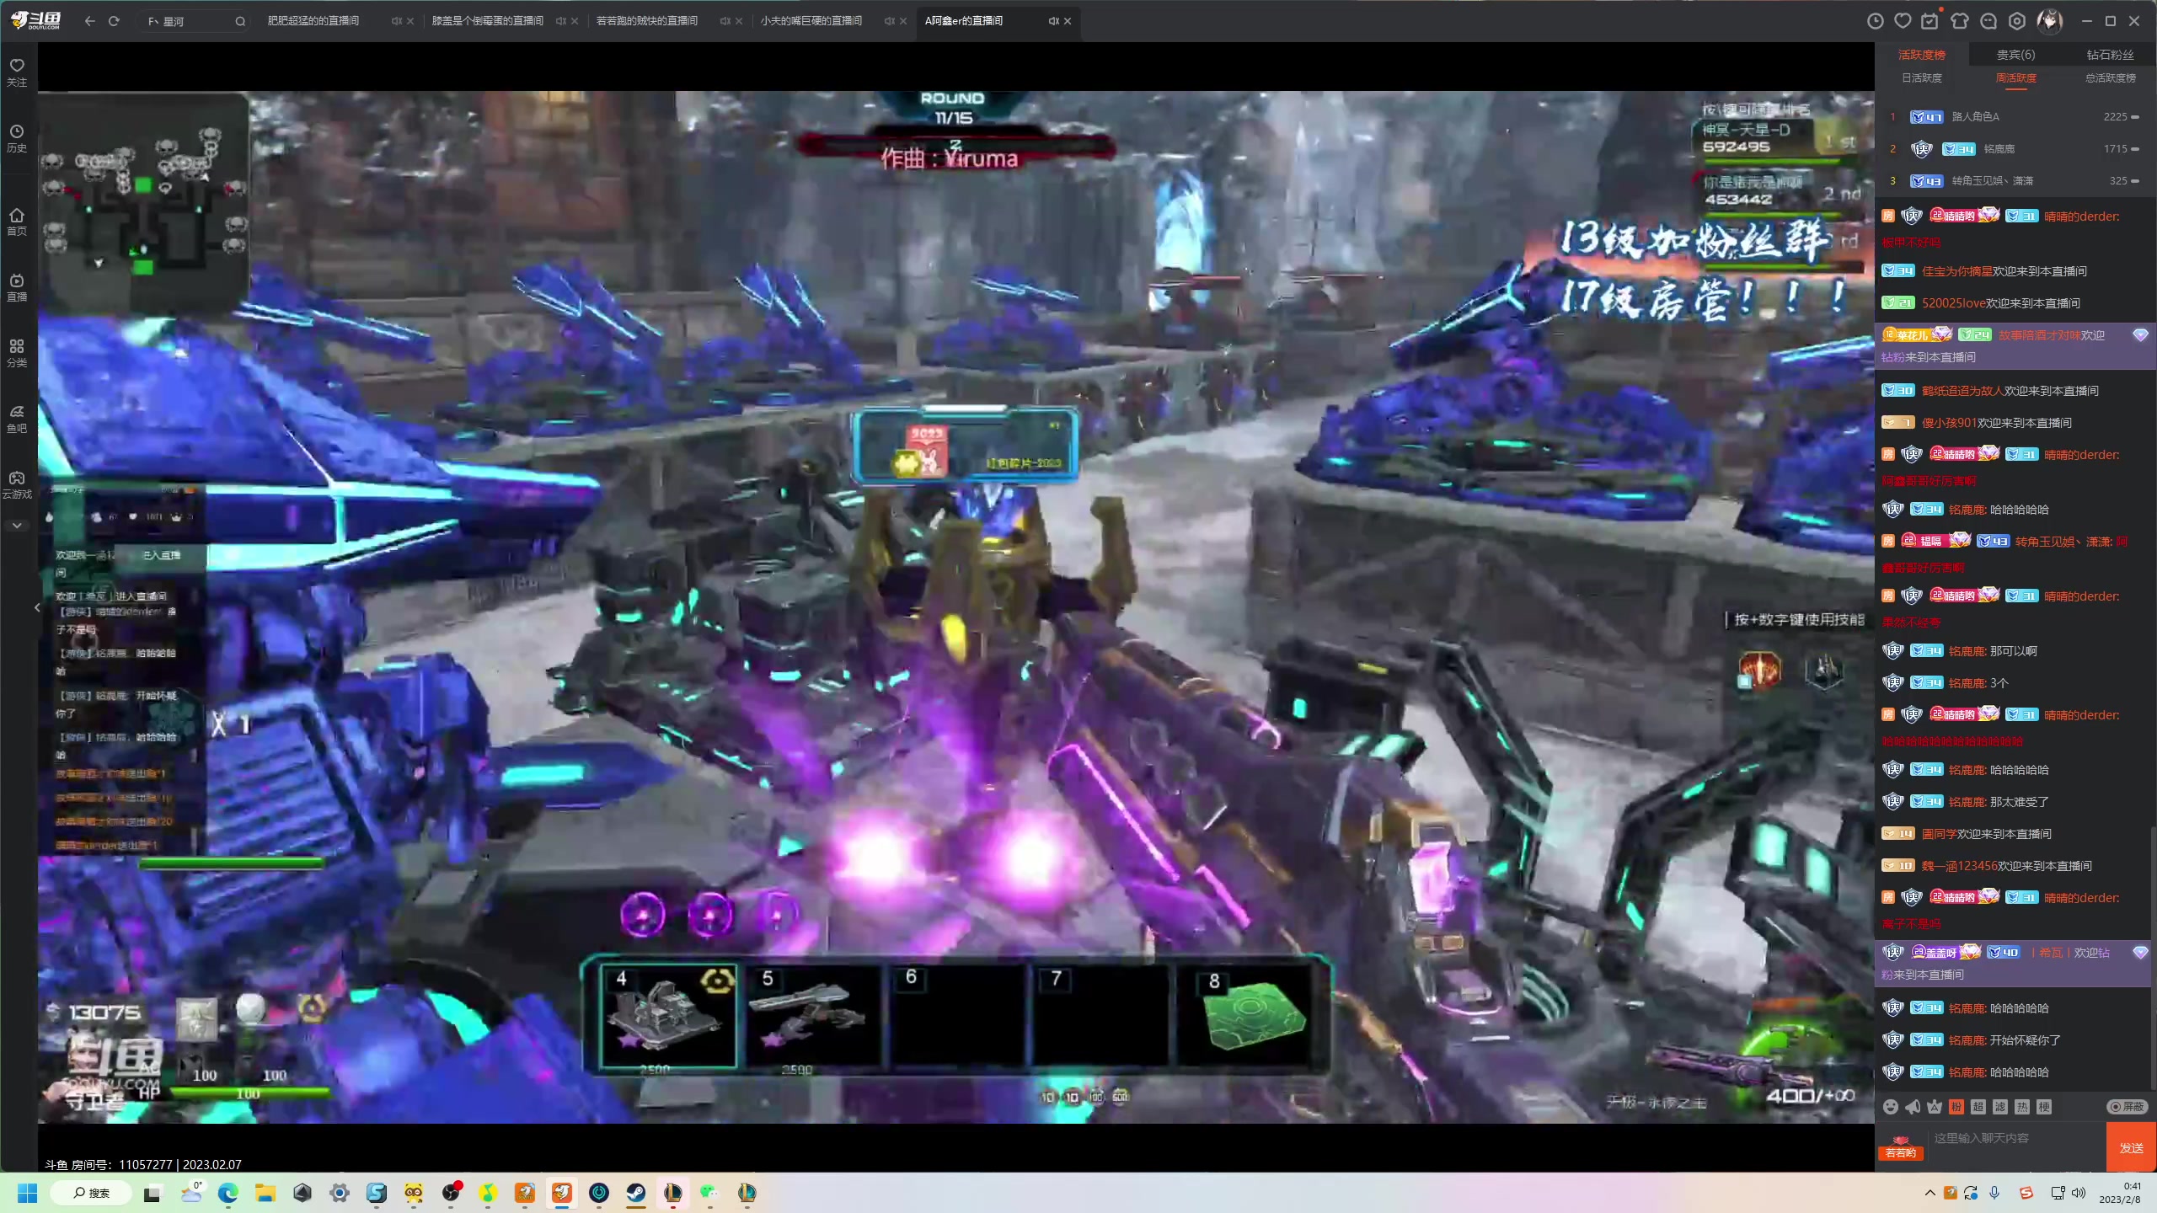
Task: Go to 首页 home in sidebar
Action: coord(17,222)
